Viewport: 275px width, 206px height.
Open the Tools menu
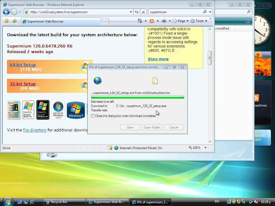tap(199, 21)
